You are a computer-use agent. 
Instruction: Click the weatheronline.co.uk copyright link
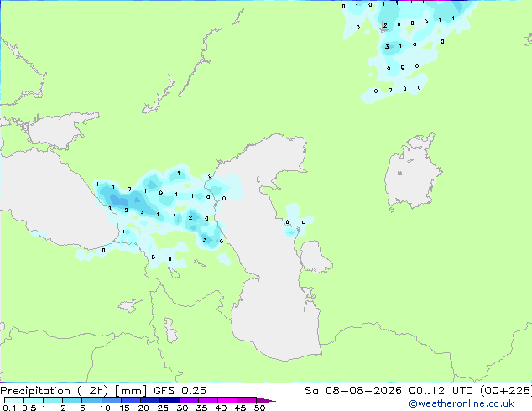point(462,403)
